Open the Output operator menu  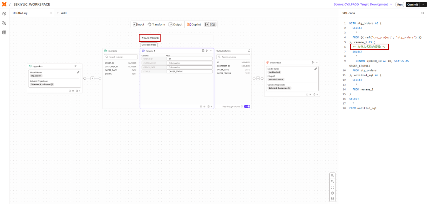coord(176,24)
